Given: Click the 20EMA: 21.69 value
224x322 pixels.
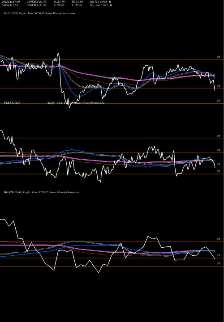Looking at the screenshot, I should coord(11,2).
